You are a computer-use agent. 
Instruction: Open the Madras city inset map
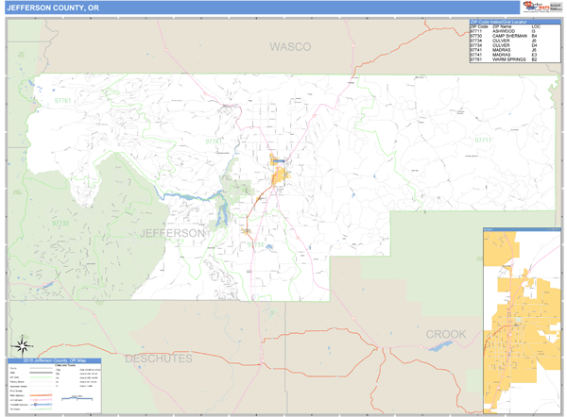pos(523,321)
